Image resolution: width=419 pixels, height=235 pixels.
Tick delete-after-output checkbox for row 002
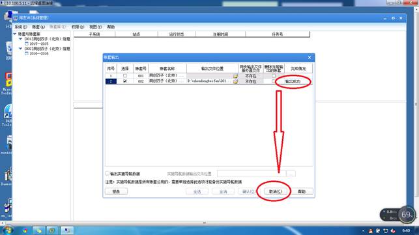tap(274, 81)
